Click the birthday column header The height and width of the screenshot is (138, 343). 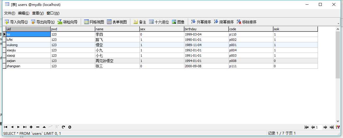click(206, 29)
